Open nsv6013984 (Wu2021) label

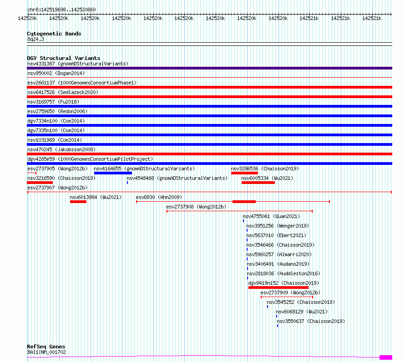tap(96, 197)
